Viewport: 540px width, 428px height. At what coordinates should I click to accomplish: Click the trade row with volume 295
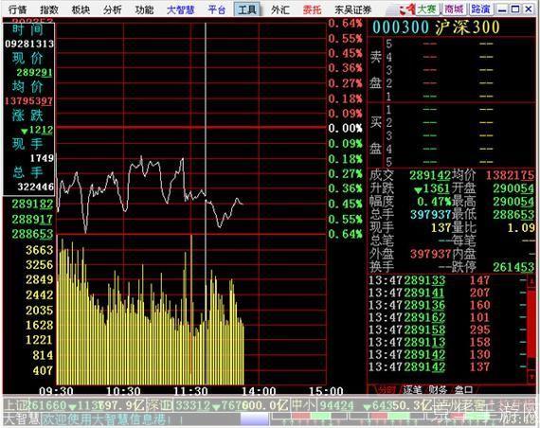(x=447, y=330)
